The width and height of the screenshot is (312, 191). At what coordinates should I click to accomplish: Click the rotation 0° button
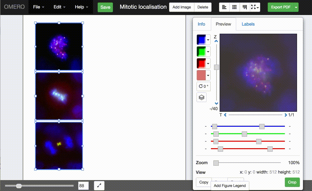coord(203,86)
